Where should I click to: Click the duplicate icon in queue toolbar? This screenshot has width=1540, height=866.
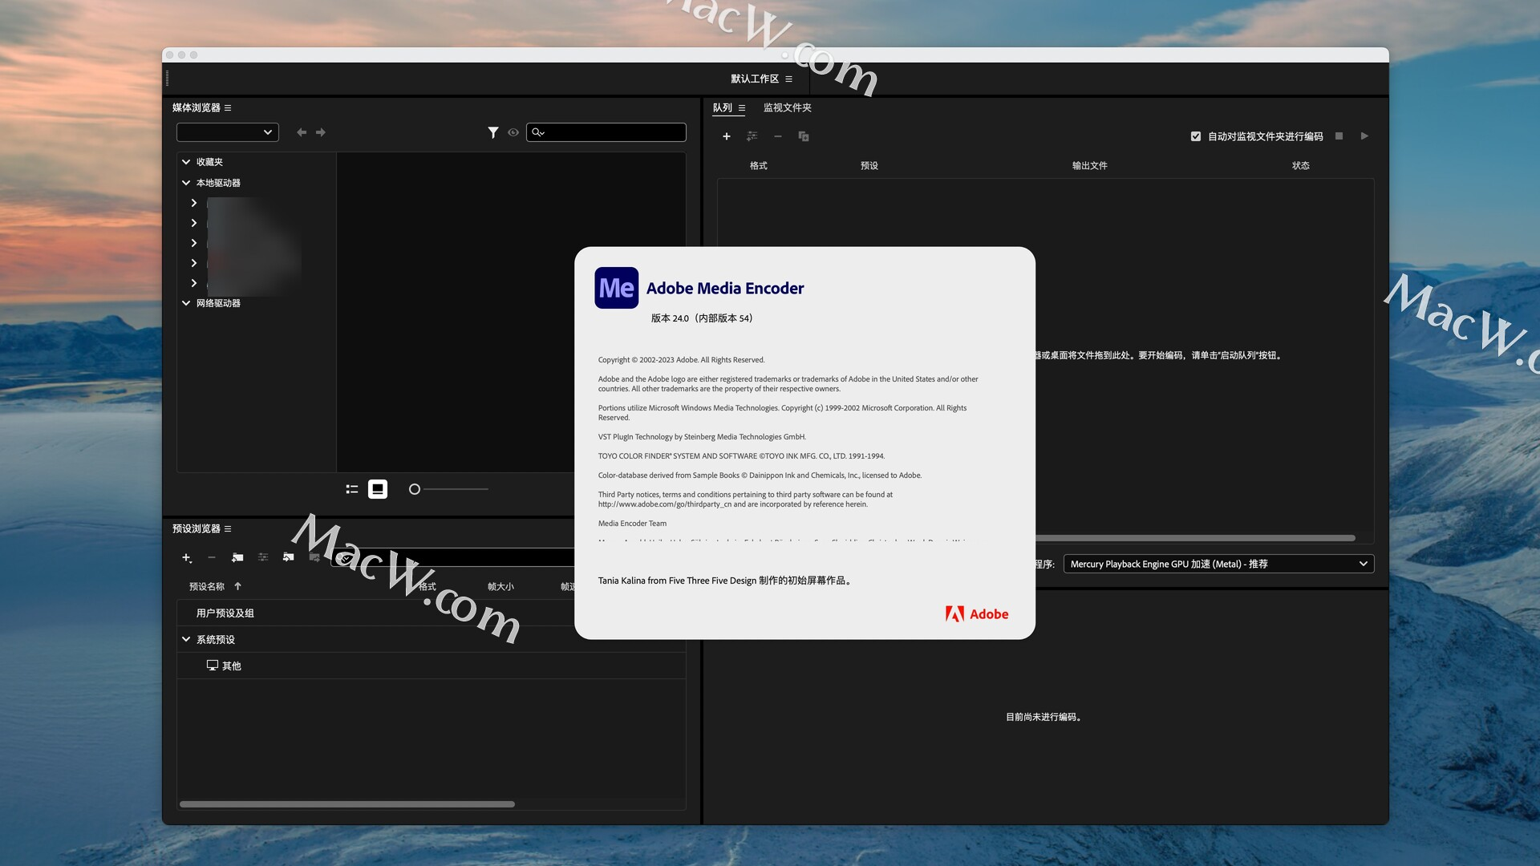coord(803,136)
